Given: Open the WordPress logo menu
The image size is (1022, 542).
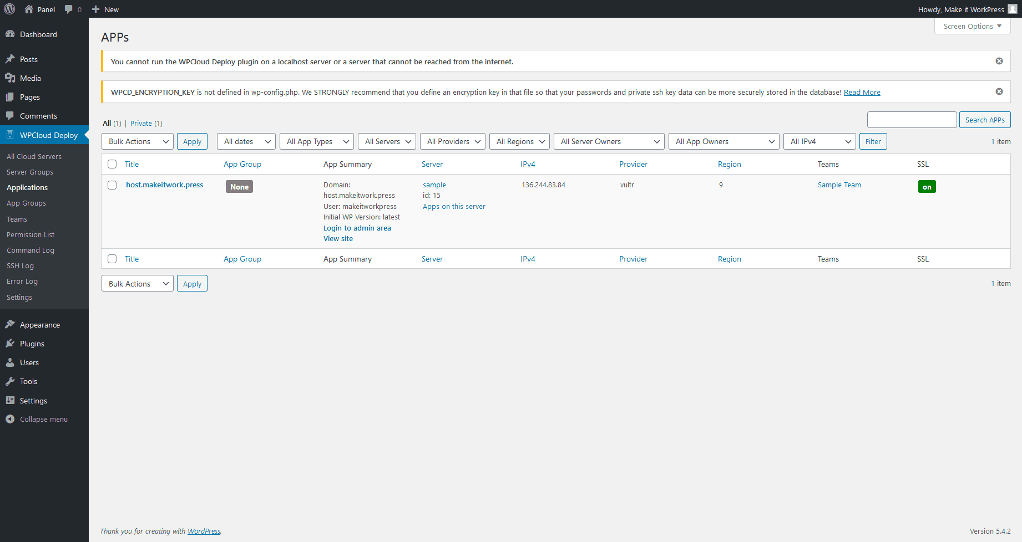Looking at the screenshot, I should 9,9.
